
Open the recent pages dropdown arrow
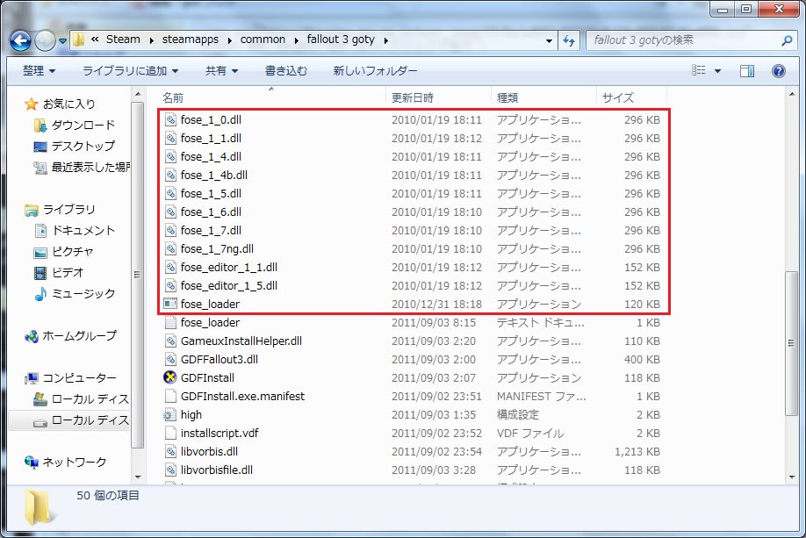pyautogui.click(x=62, y=40)
